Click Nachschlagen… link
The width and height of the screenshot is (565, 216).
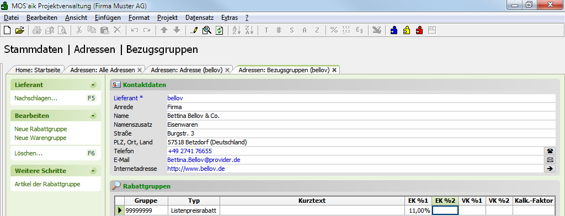point(36,98)
